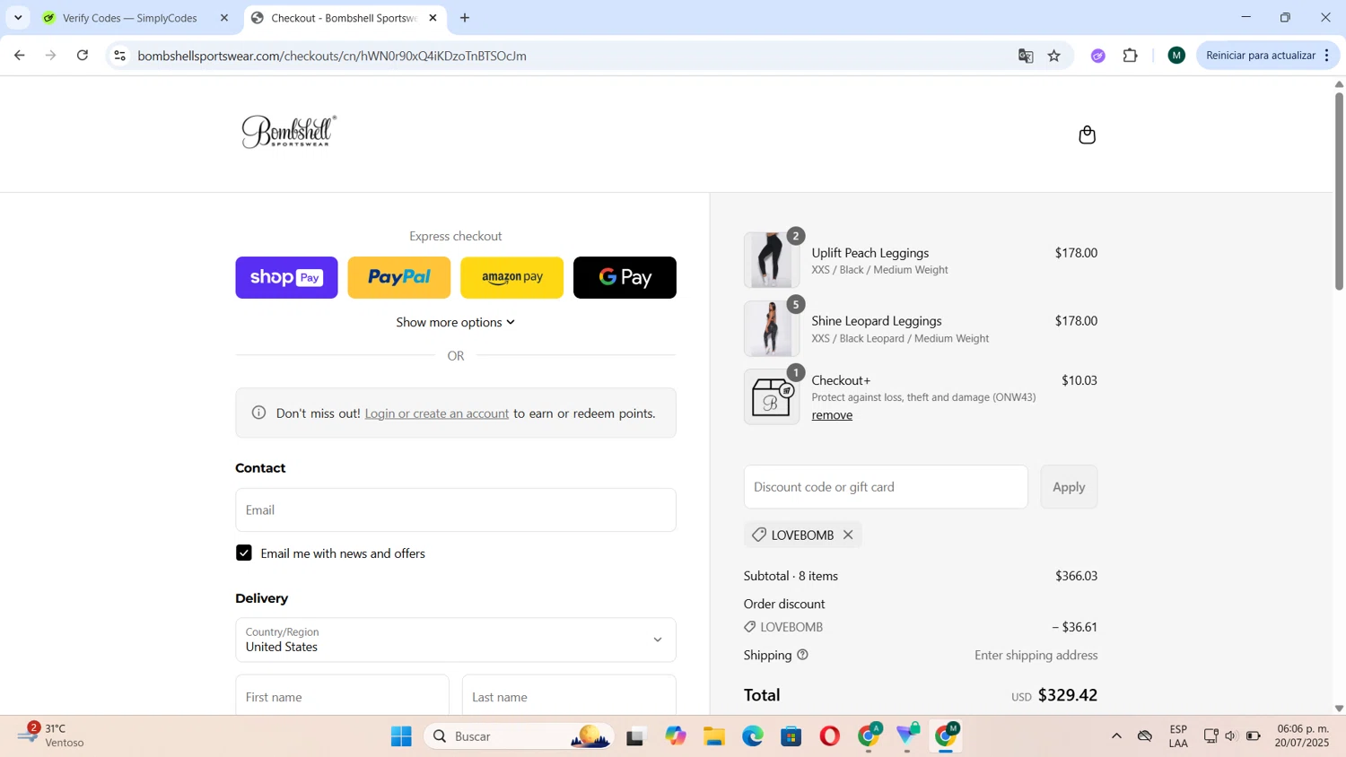Click the Checkout+ package thumbnail
Image resolution: width=1346 pixels, height=757 pixels.
coord(772,396)
